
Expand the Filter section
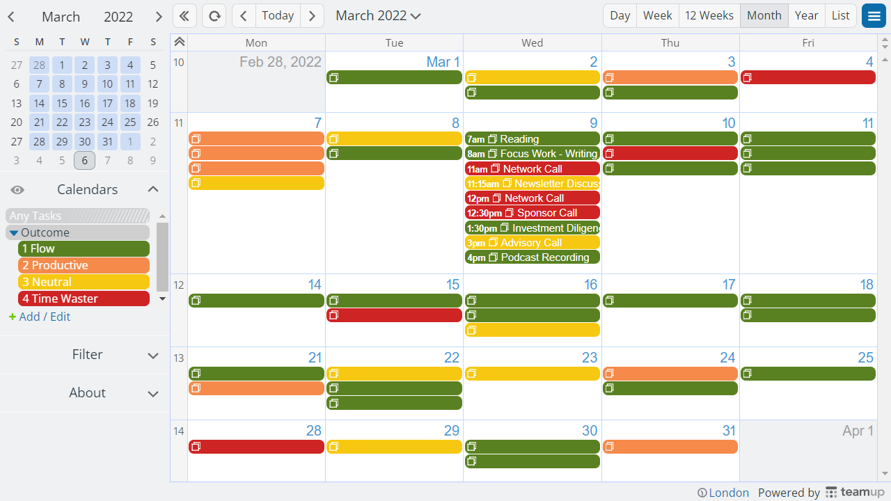click(87, 355)
